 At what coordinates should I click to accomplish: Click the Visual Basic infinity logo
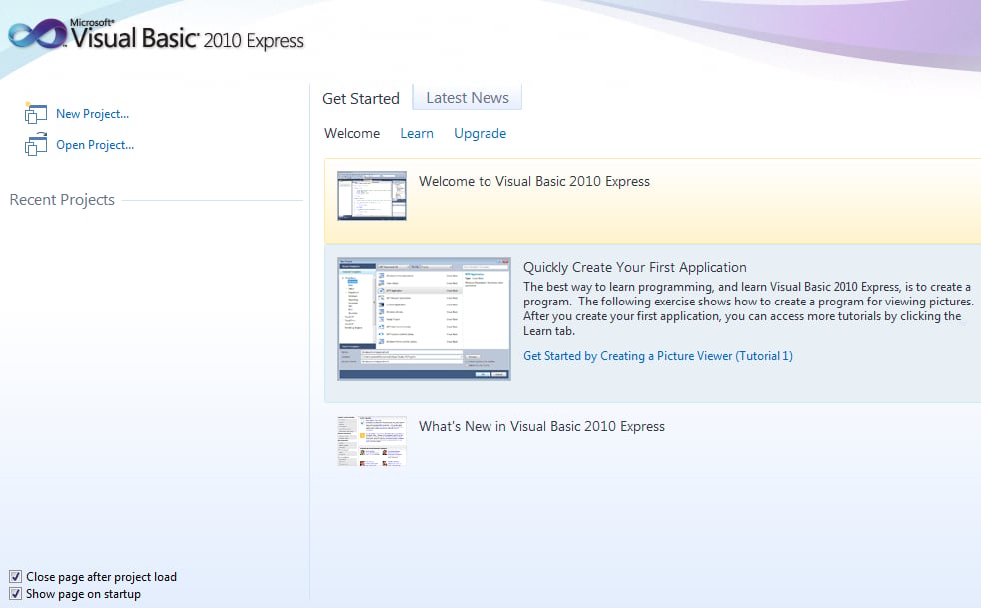38,34
